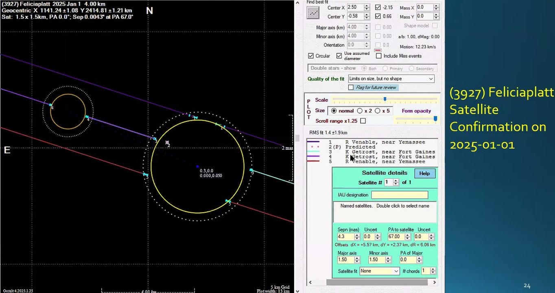This screenshot has height=293, width=555.
Task: Click the right arrow of horizontal scrollbar
Action: [434, 282]
